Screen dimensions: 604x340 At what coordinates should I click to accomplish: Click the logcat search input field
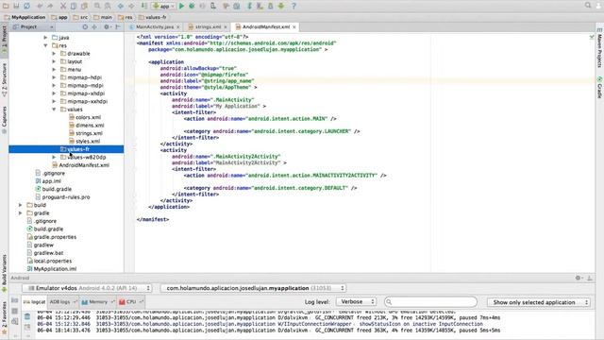430,302
